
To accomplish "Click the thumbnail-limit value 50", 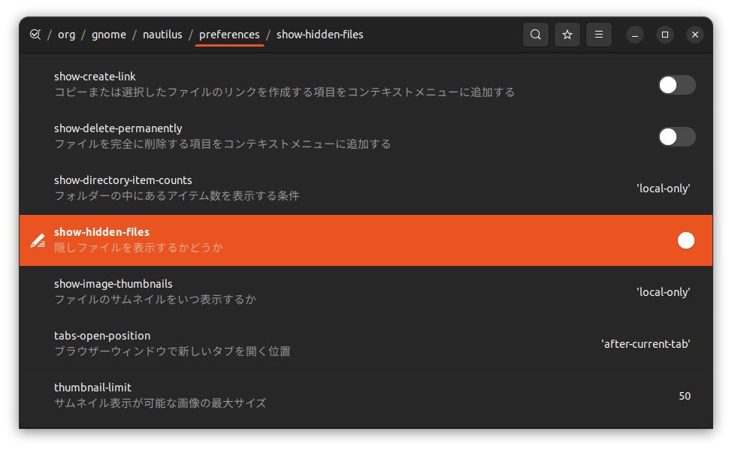I will click(x=685, y=396).
